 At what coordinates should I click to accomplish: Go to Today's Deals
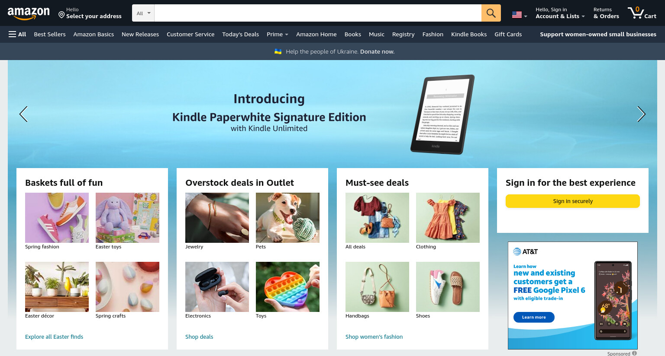pos(240,34)
